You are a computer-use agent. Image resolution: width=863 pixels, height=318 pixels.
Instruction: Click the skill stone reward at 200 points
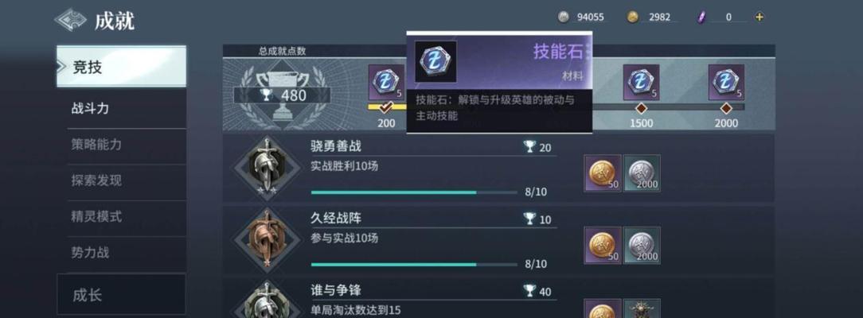(386, 83)
